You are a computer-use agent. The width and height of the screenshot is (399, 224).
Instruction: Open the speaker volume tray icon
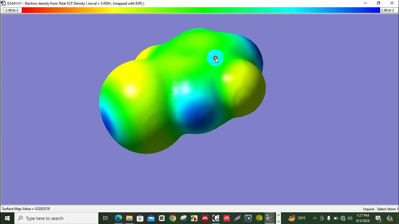(350, 218)
